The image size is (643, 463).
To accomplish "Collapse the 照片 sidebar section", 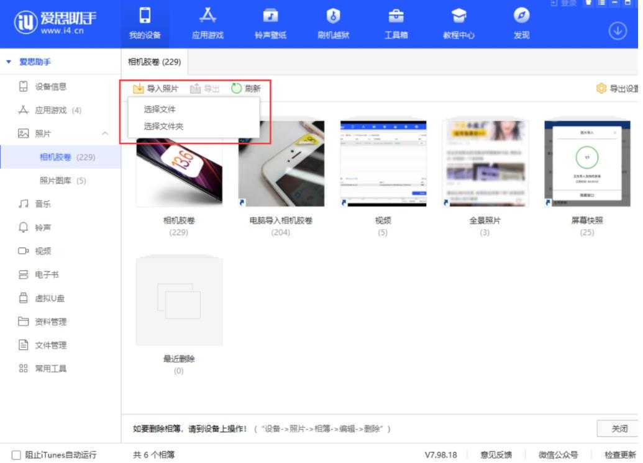I will point(104,133).
